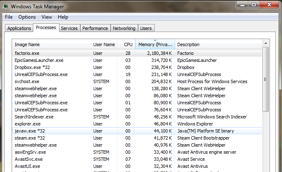Open the Options menu
282x172 pixels.
point(27,17)
